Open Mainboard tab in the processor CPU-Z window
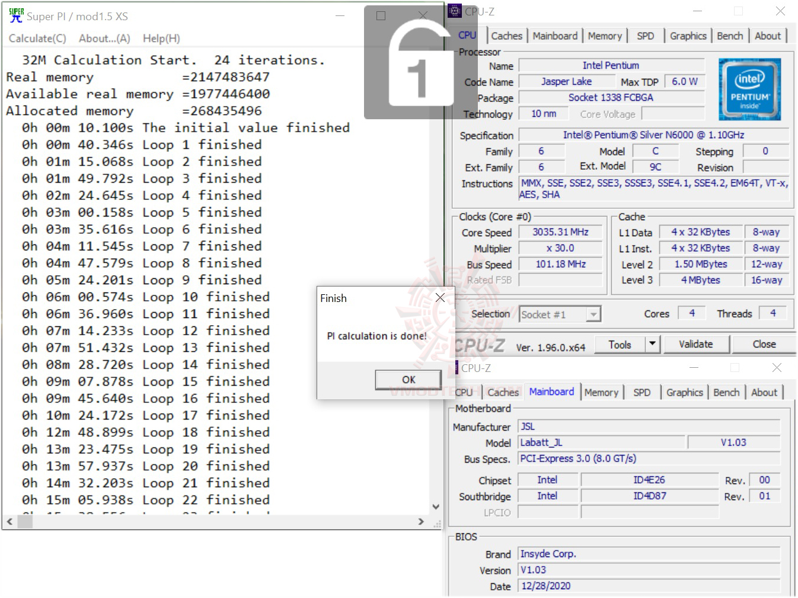The width and height of the screenshot is (798, 598). 555,36
